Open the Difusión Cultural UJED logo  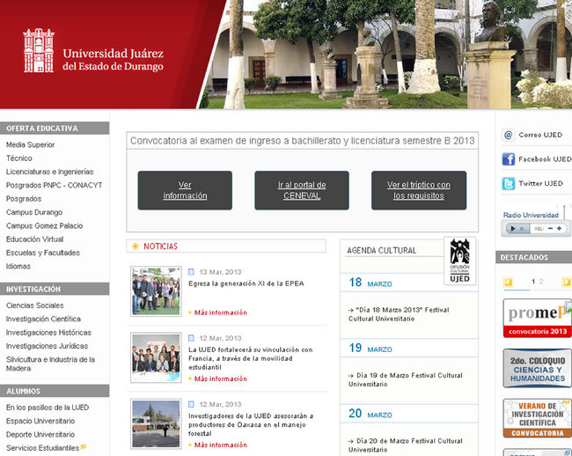459,261
